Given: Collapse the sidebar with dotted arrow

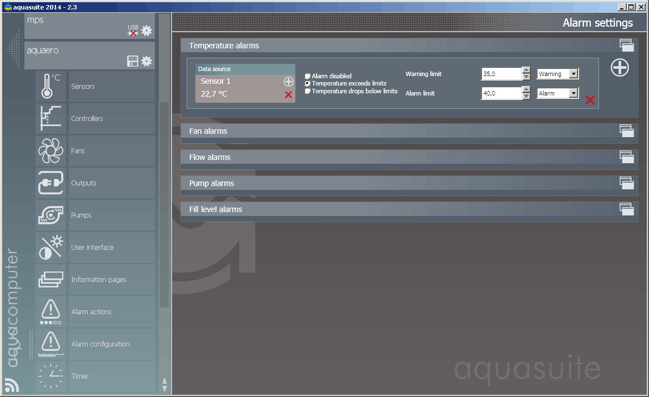Looking at the screenshot, I should pyautogui.click(x=14, y=49).
